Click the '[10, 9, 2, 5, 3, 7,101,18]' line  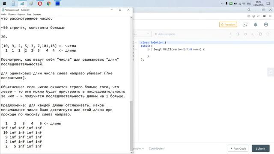29,46
